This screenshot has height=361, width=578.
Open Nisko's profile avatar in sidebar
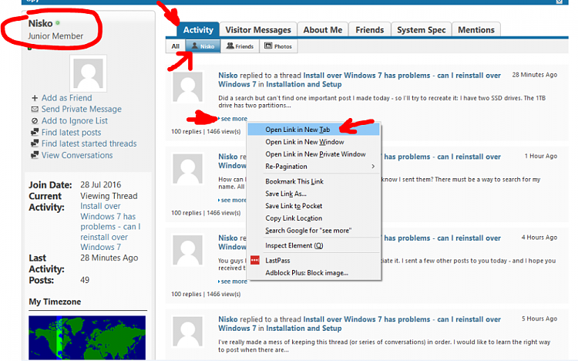(88, 73)
